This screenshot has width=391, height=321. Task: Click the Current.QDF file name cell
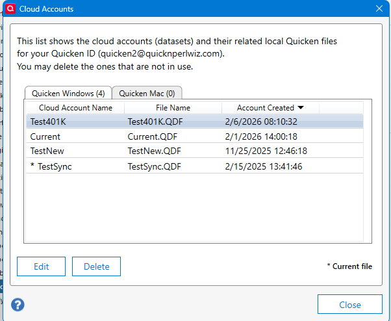click(153, 136)
